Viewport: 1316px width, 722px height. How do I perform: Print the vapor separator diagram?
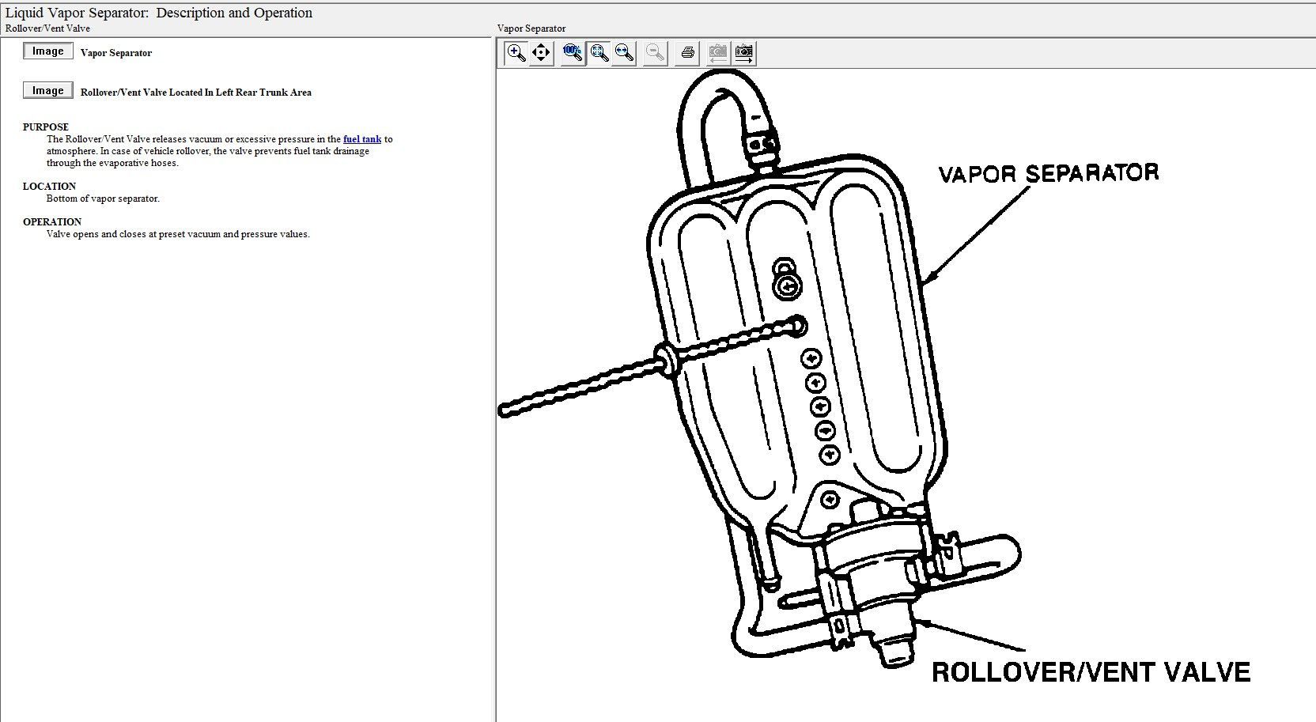click(x=688, y=53)
